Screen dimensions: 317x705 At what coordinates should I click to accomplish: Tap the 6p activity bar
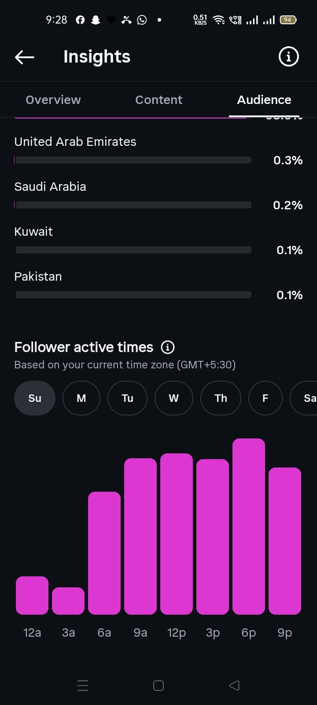[x=249, y=527]
